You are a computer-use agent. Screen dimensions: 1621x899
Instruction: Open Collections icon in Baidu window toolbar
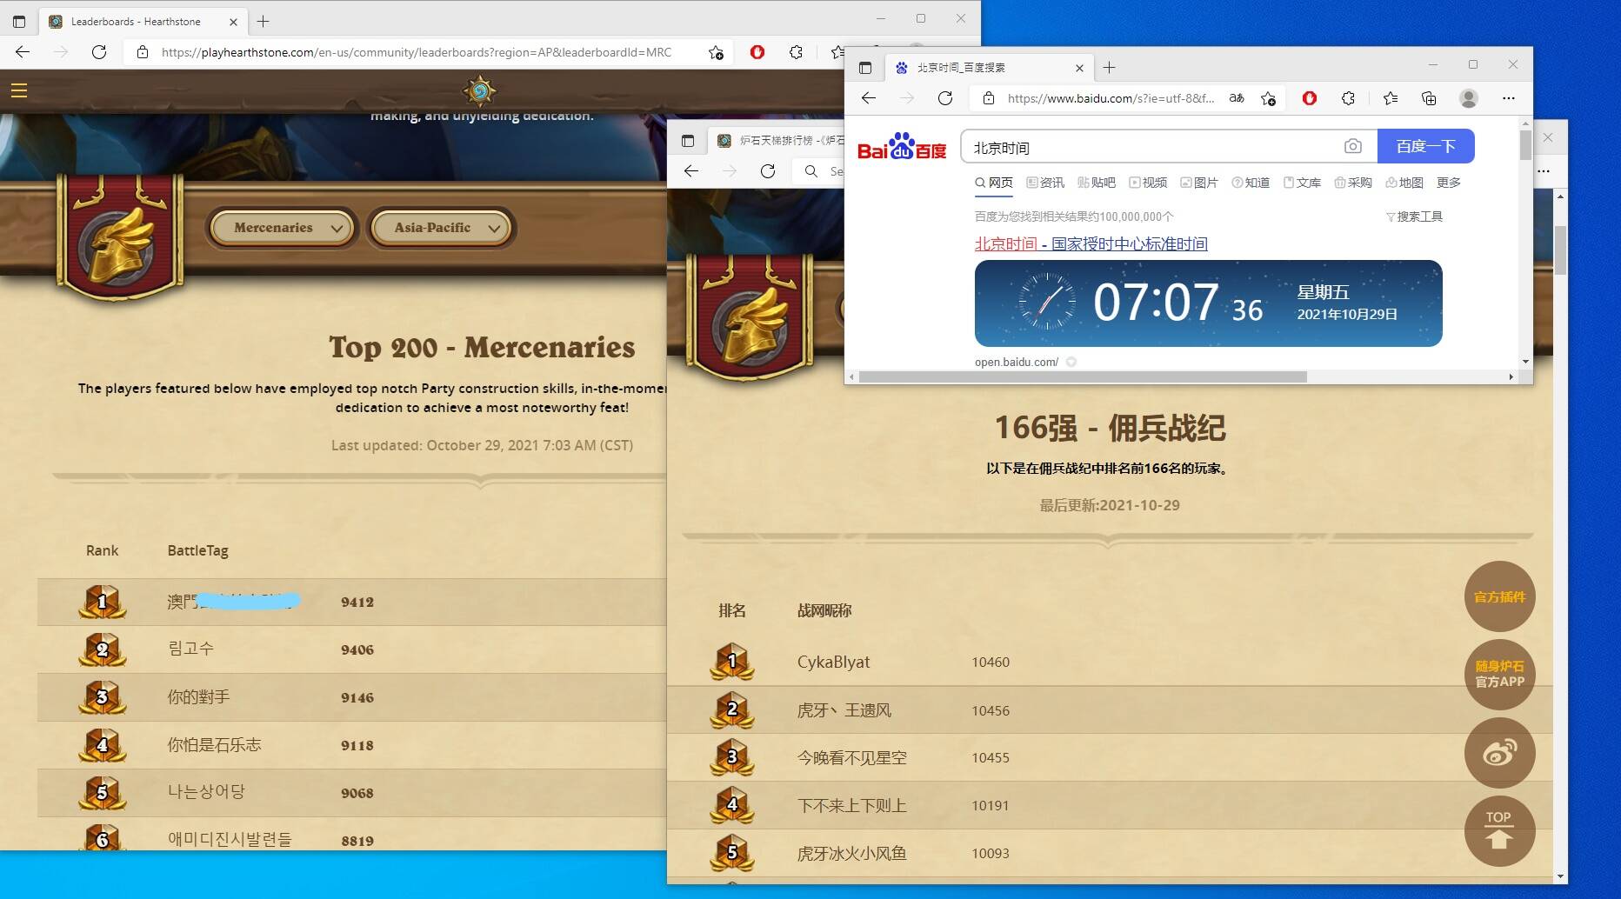click(x=1429, y=98)
